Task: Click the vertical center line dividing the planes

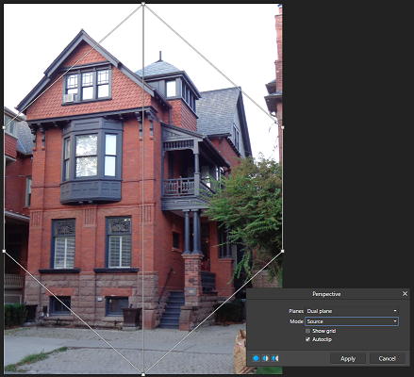Action: pos(143,188)
